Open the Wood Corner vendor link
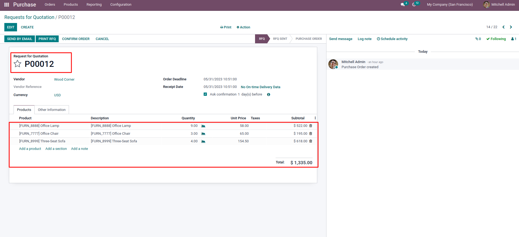The image size is (519, 237). coord(64,80)
